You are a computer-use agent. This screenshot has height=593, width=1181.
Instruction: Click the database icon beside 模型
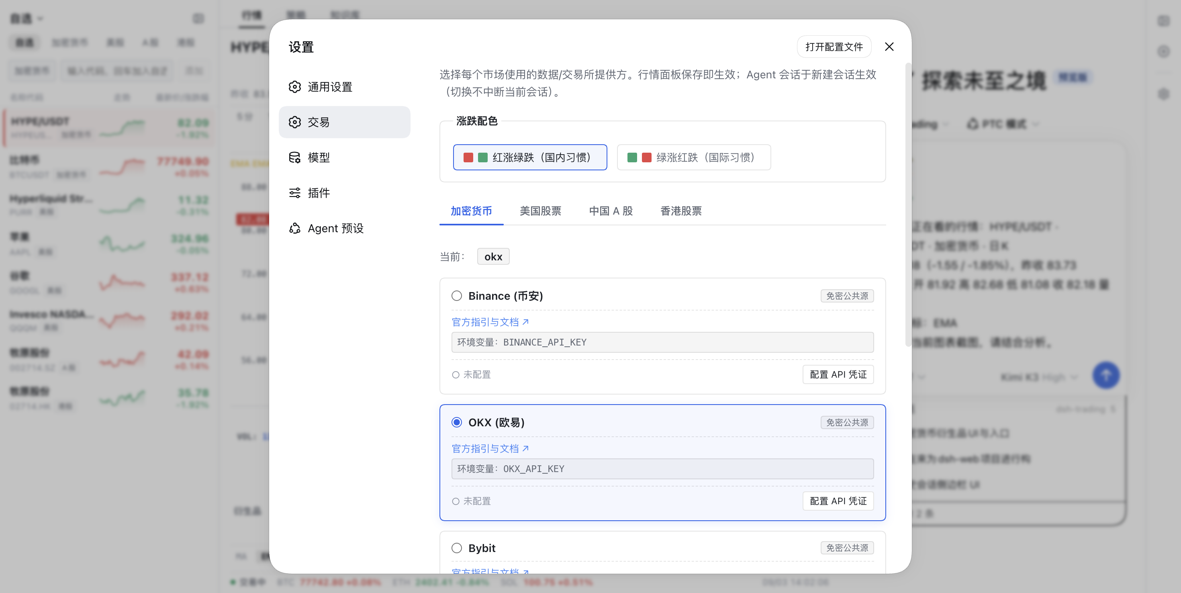click(x=295, y=157)
